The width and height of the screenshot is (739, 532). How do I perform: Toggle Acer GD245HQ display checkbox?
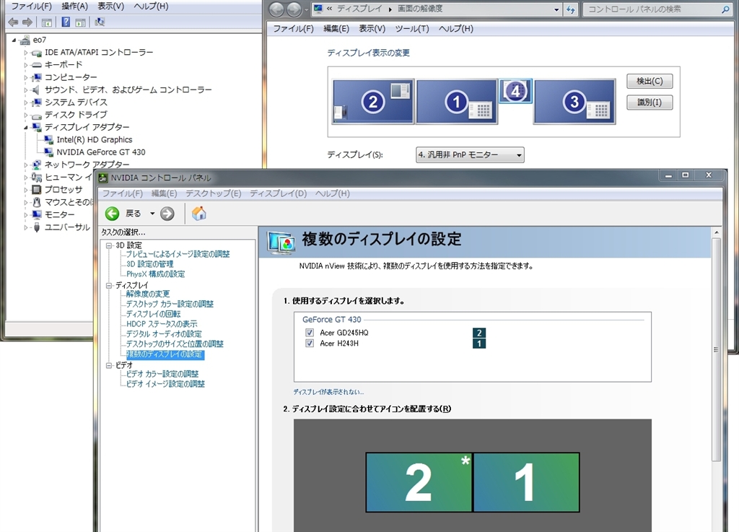[x=309, y=333]
